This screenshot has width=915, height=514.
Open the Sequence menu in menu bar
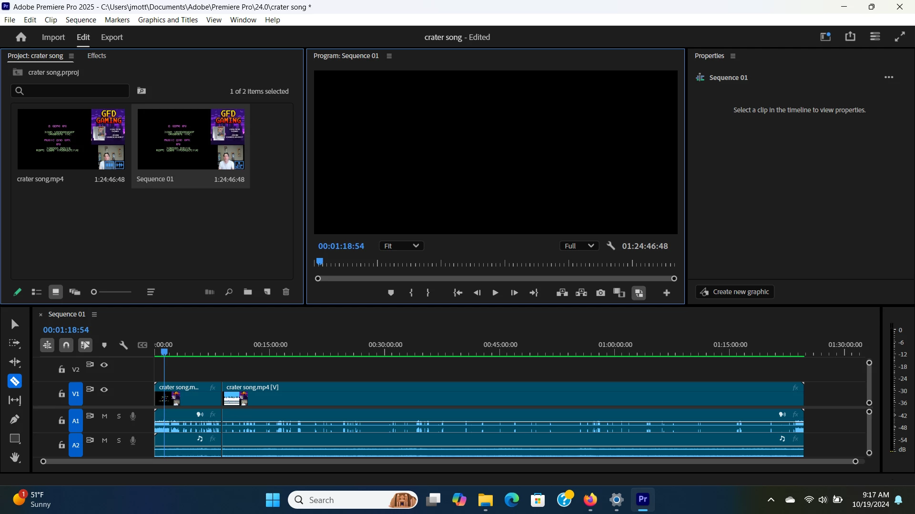81,20
